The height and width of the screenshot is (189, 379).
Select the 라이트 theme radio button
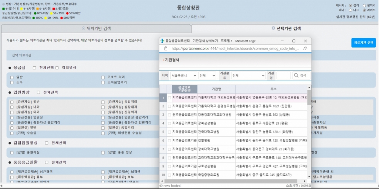coord(364,10)
